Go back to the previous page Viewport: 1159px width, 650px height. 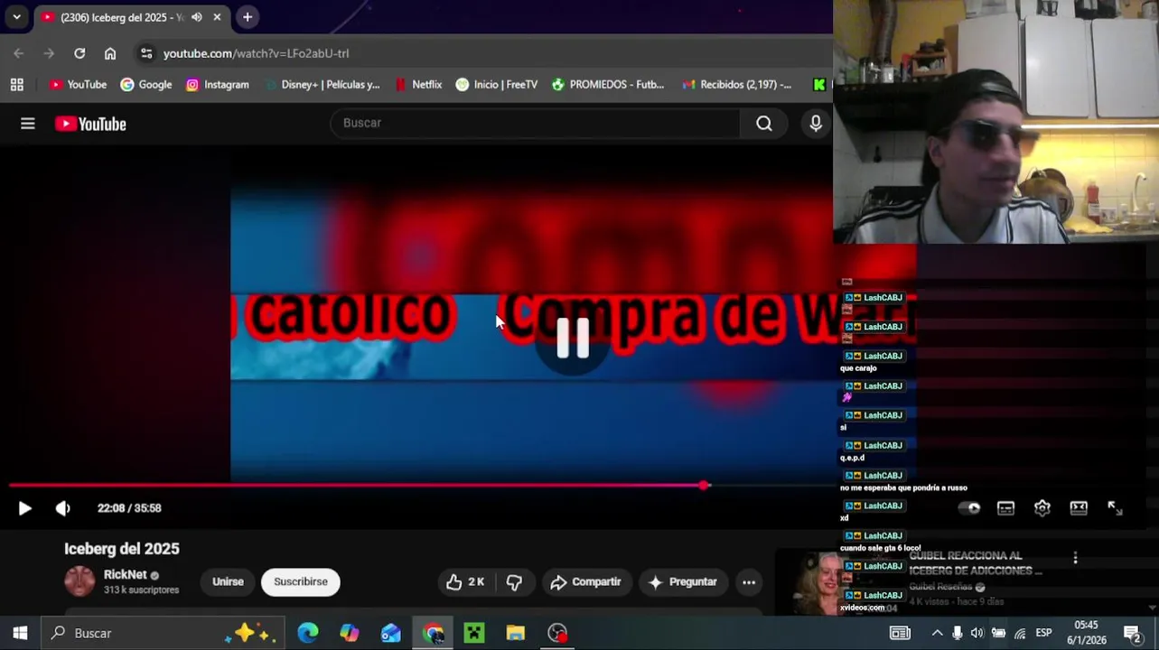[19, 53]
